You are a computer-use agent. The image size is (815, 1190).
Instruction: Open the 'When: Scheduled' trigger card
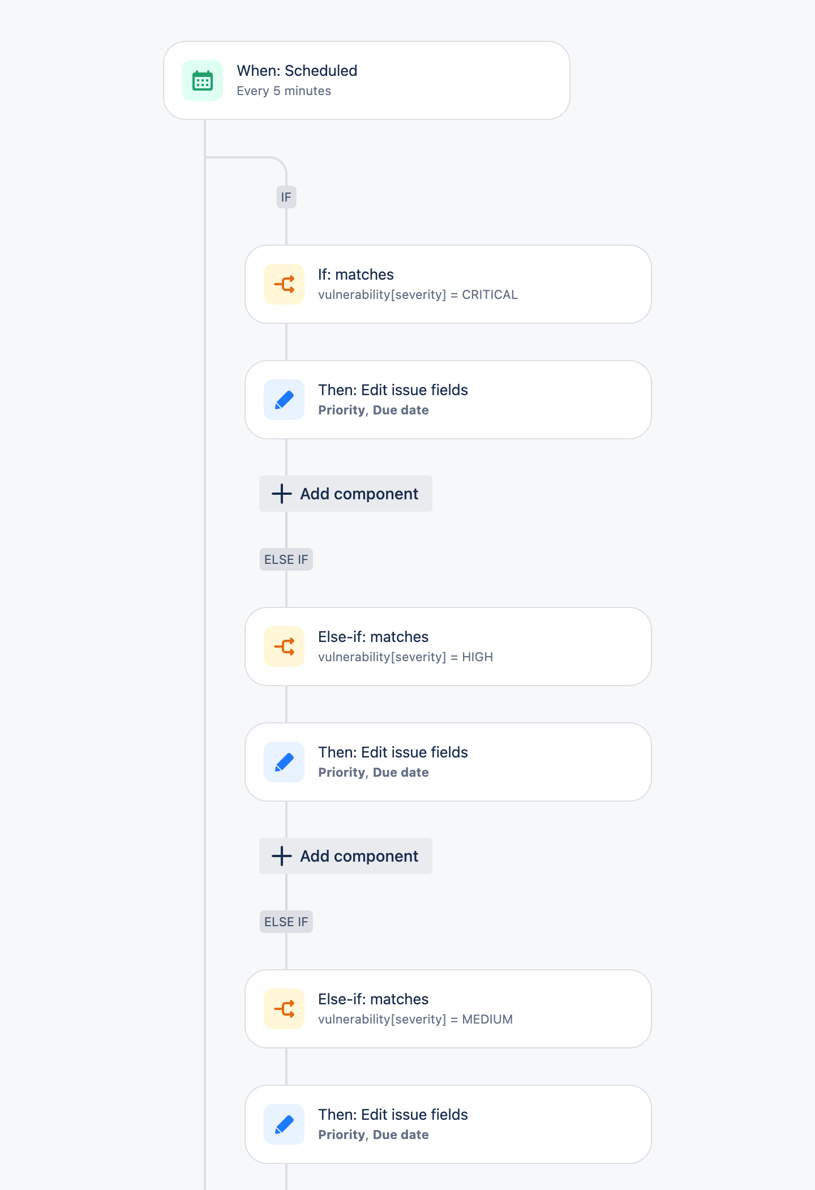point(366,80)
